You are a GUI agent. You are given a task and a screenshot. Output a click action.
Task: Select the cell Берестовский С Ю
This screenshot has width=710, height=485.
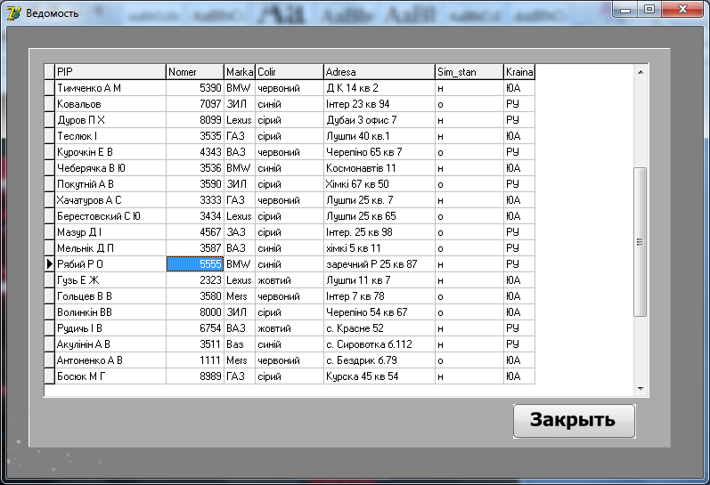point(110,216)
